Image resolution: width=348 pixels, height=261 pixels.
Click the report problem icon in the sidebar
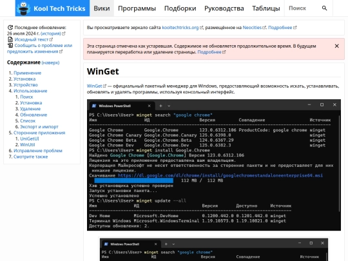(x=10, y=46)
